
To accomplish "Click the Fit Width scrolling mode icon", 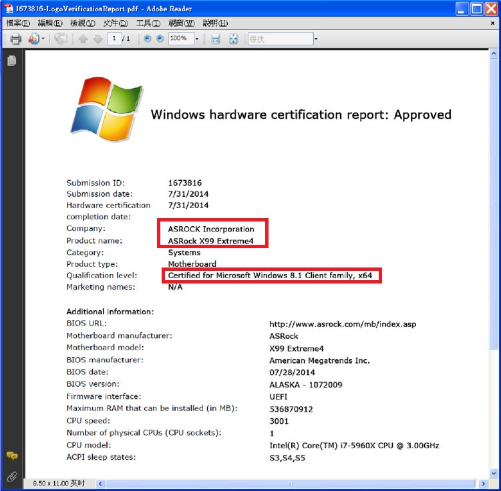I will pos(215,39).
